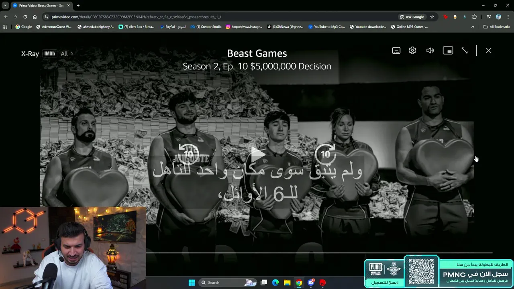Enter fullscreen with the diagonal arrows icon
This screenshot has height=289, width=514.
coord(465,51)
